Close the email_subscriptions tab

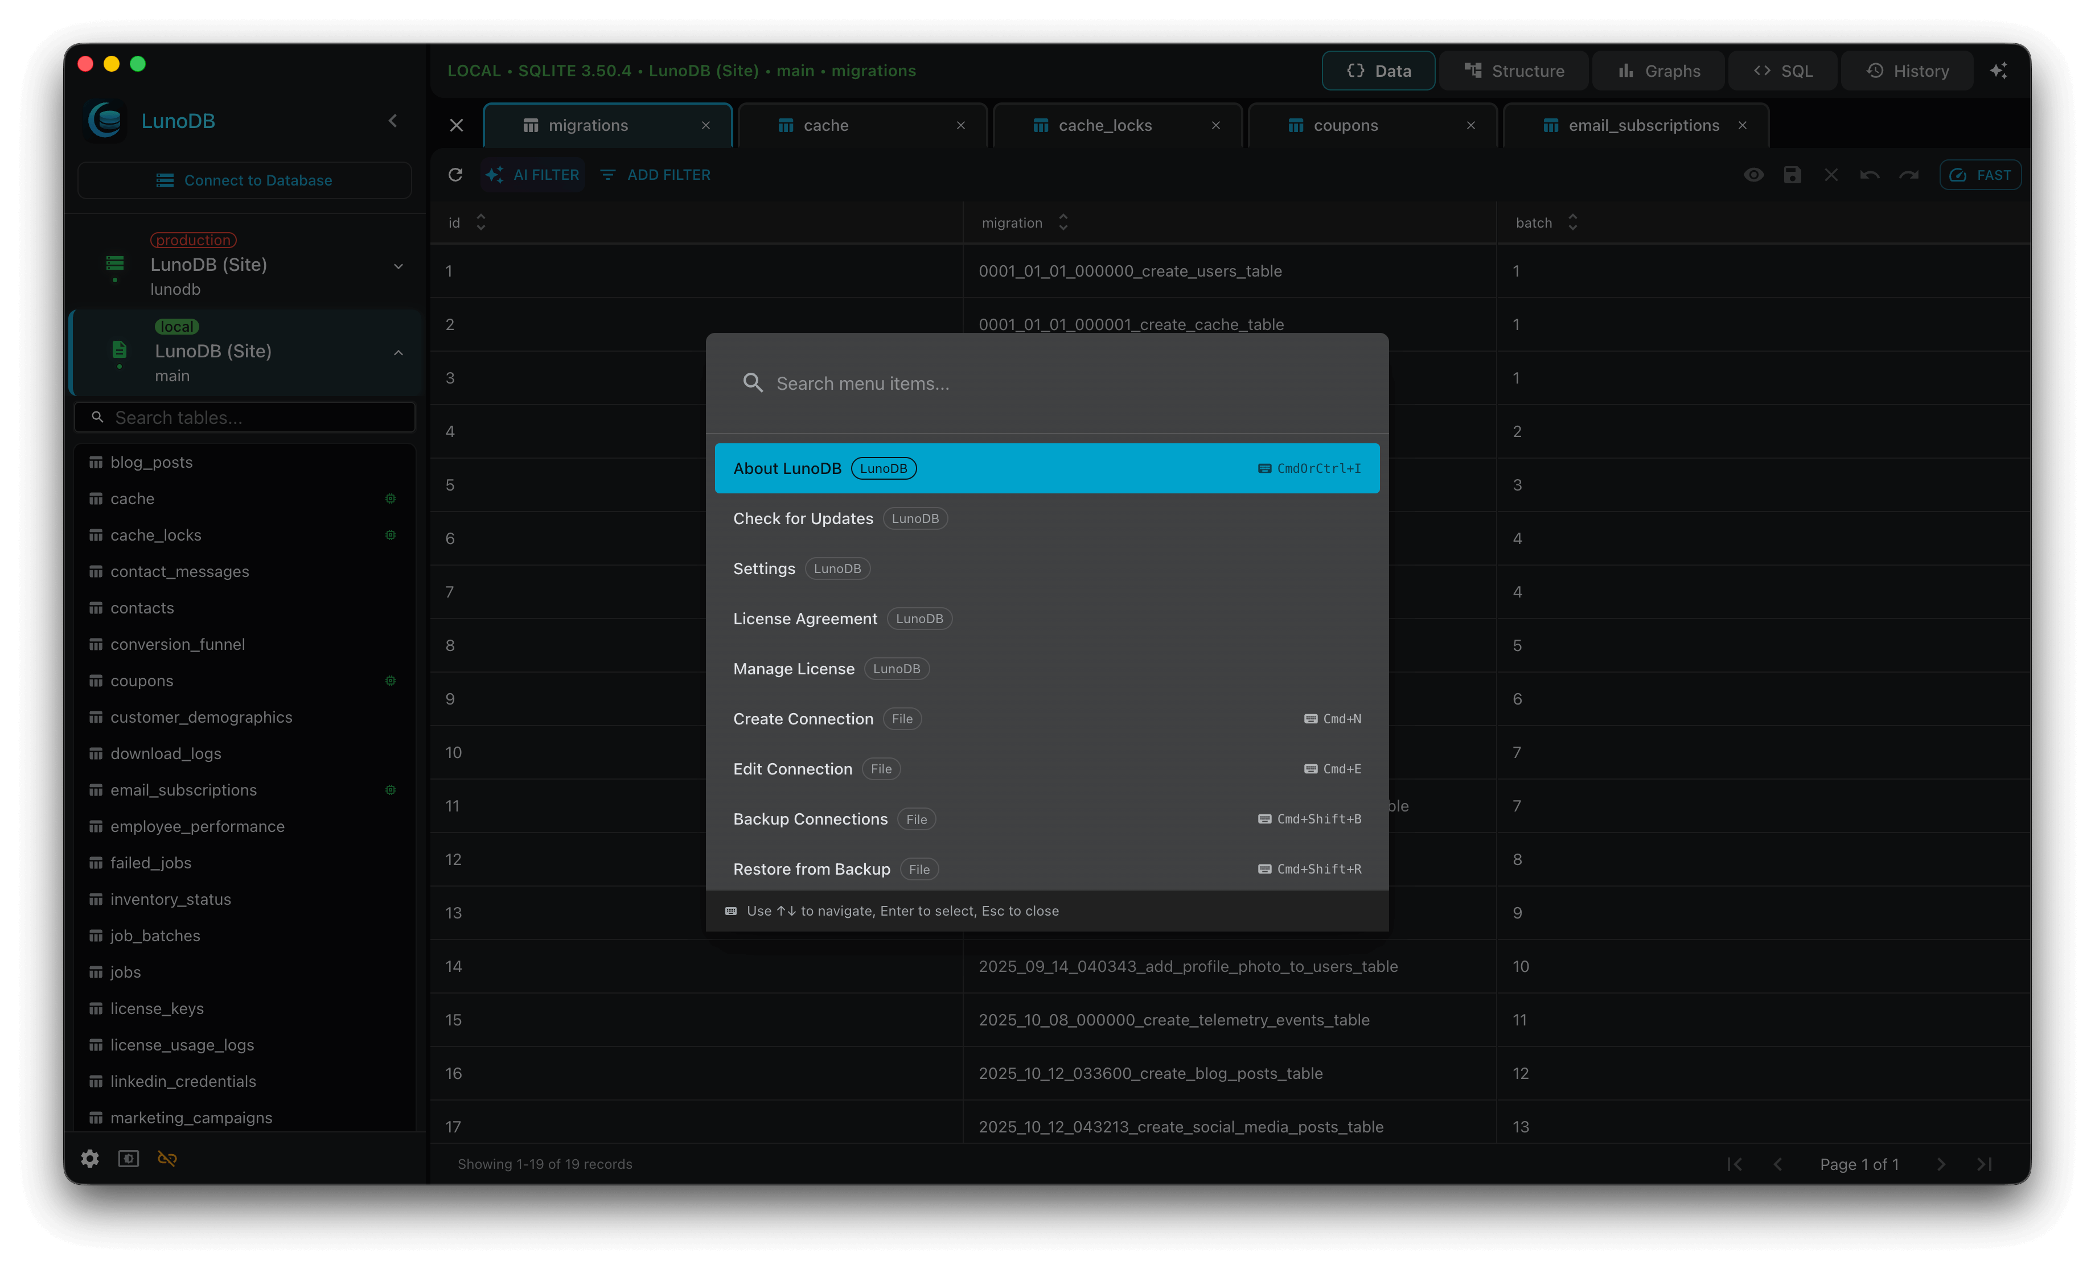pos(1742,125)
